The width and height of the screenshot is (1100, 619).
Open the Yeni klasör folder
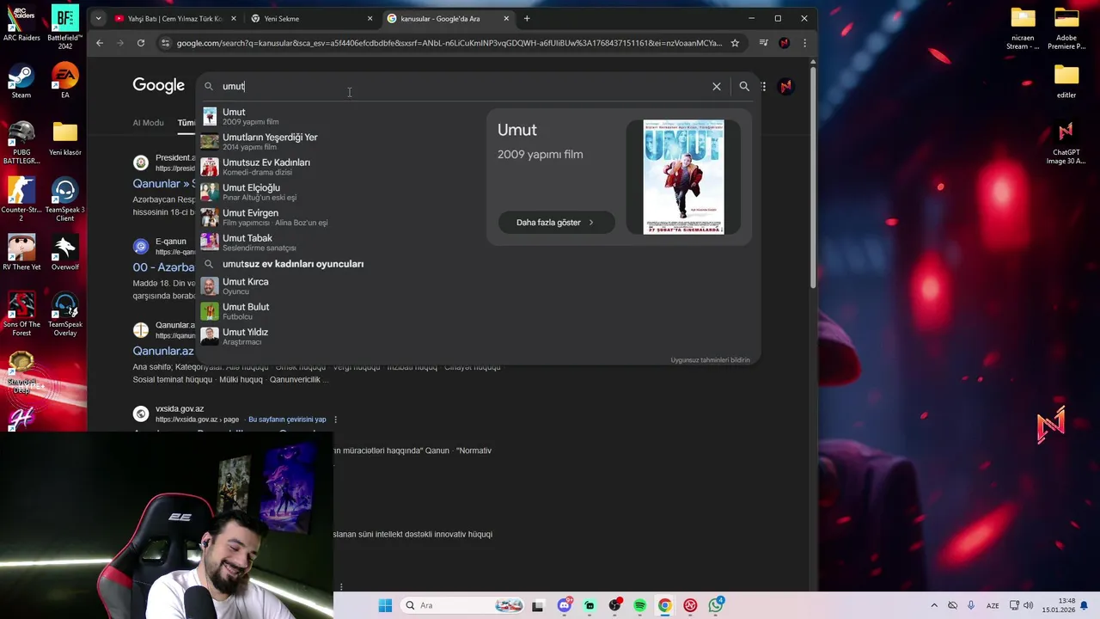[x=64, y=138]
